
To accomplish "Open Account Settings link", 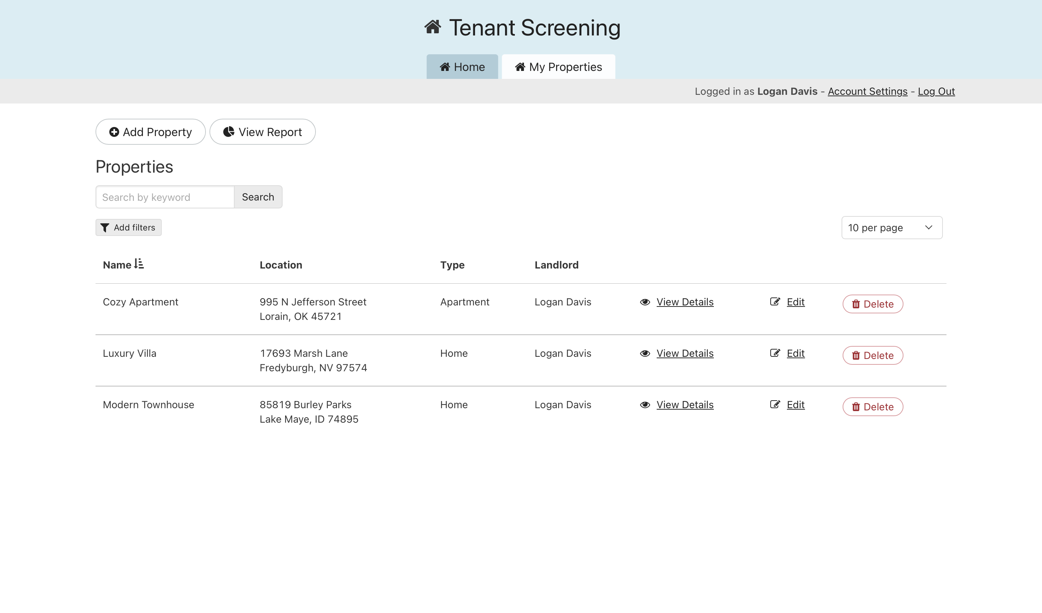I will (867, 92).
